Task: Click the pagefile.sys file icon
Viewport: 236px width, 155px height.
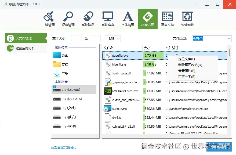Action: point(108,55)
